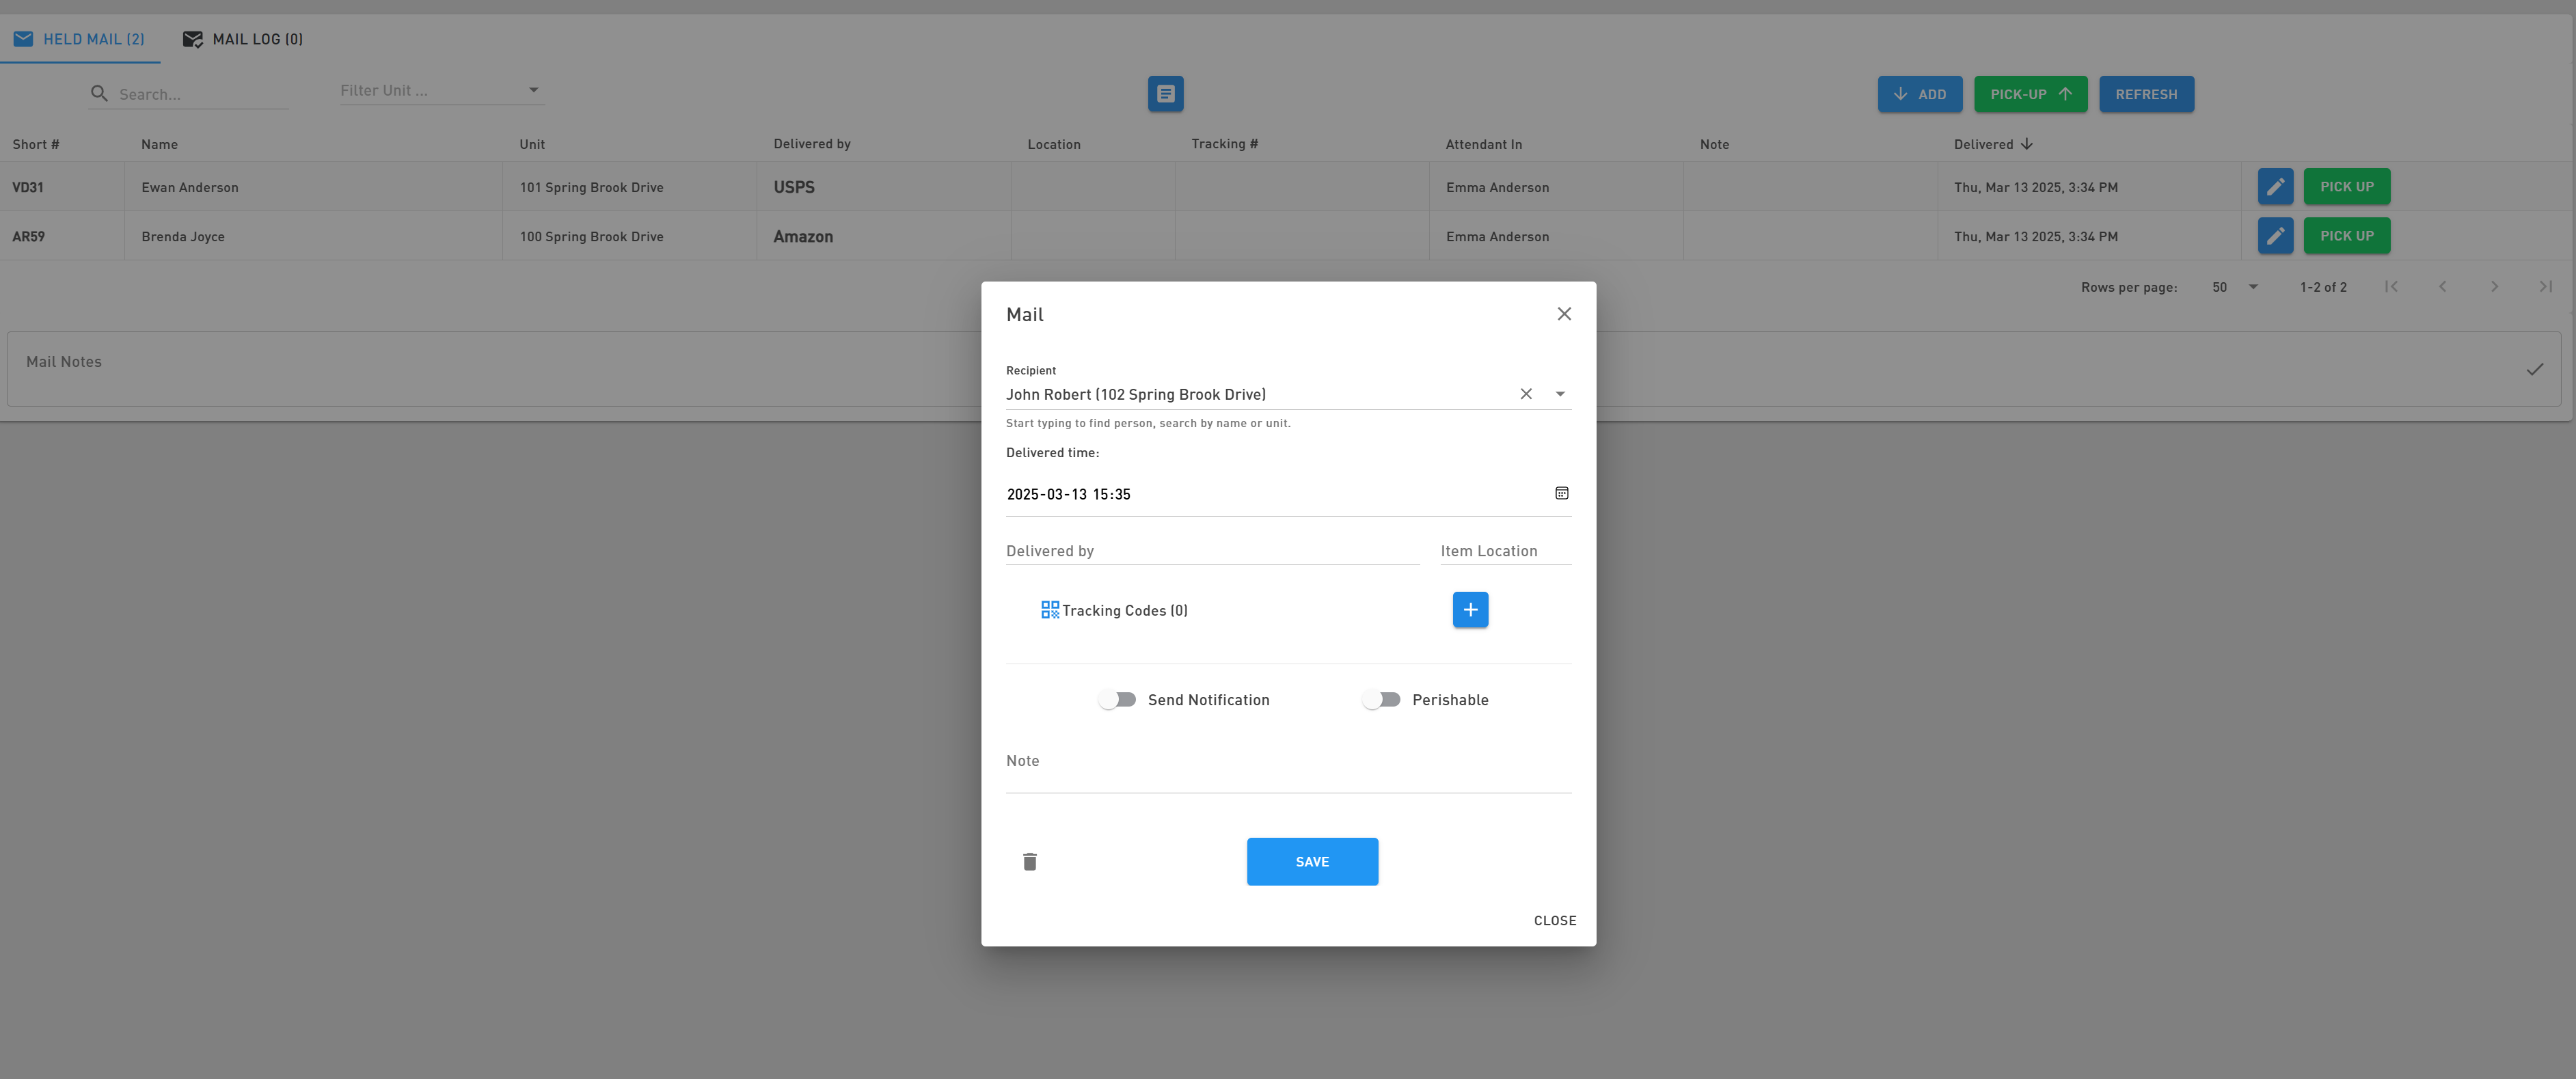This screenshot has width=2576, height=1079.
Task: Open the calendar picker for delivered time
Action: point(1561,493)
